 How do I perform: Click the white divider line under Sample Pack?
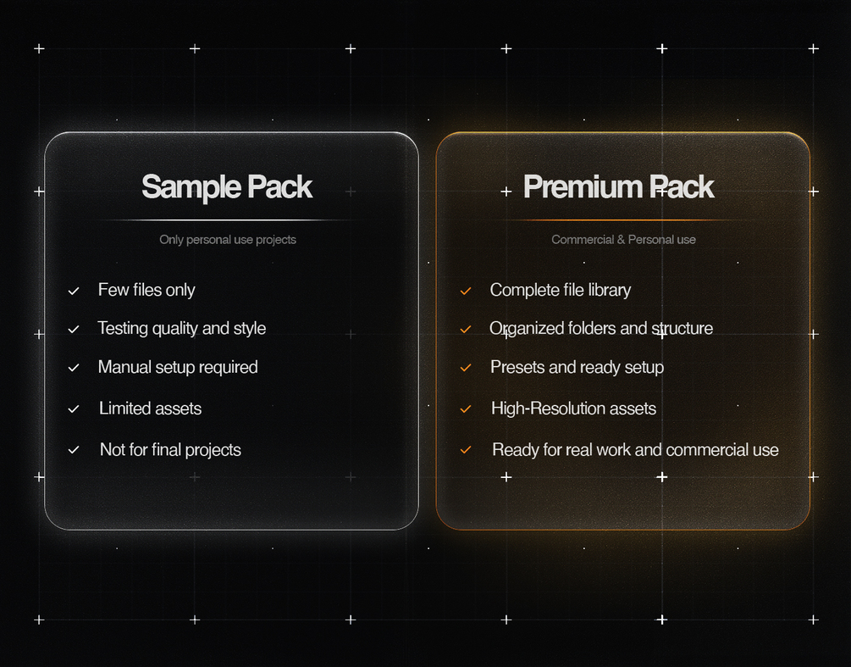point(228,220)
